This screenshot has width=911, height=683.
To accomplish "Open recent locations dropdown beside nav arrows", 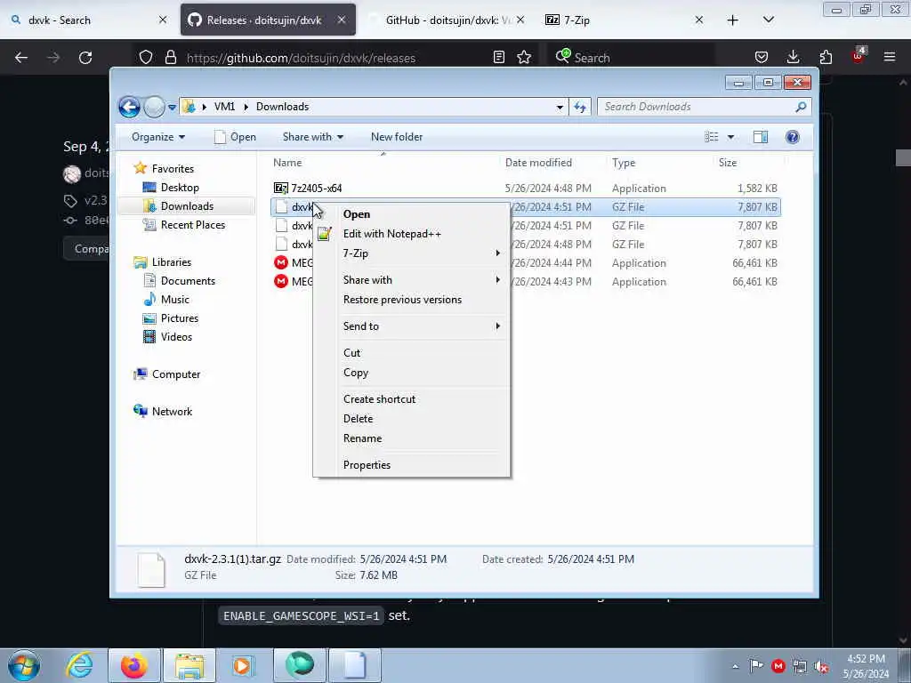I will pos(172,108).
